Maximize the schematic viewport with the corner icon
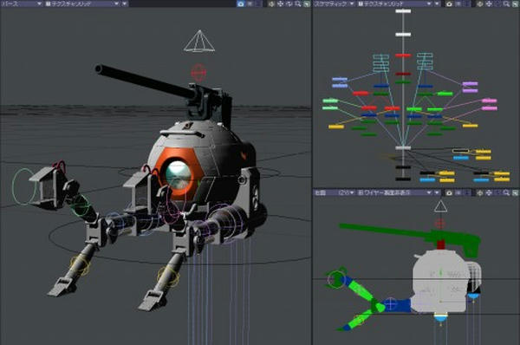 click(x=515, y=3)
